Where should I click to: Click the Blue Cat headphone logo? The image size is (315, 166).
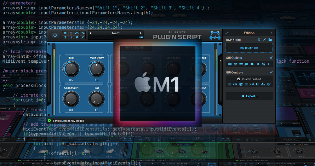coord(215,35)
